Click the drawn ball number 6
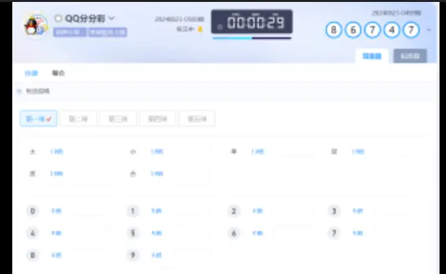 pos(353,30)
